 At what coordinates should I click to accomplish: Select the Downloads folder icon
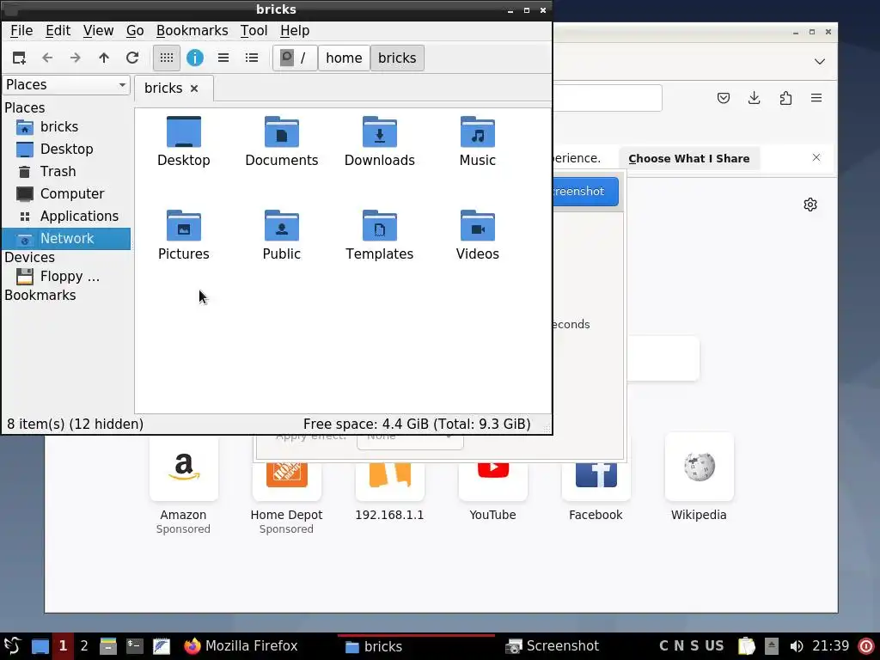[x=380, y=131]
